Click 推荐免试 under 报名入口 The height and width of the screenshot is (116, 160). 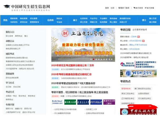[x=19, y=36]
